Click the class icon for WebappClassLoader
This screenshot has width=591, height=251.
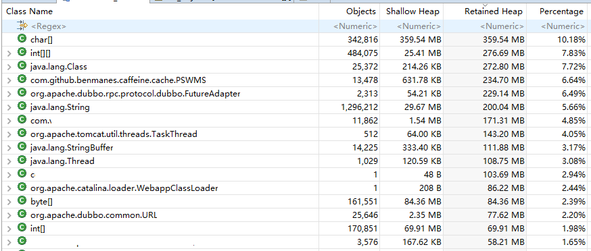22,188
